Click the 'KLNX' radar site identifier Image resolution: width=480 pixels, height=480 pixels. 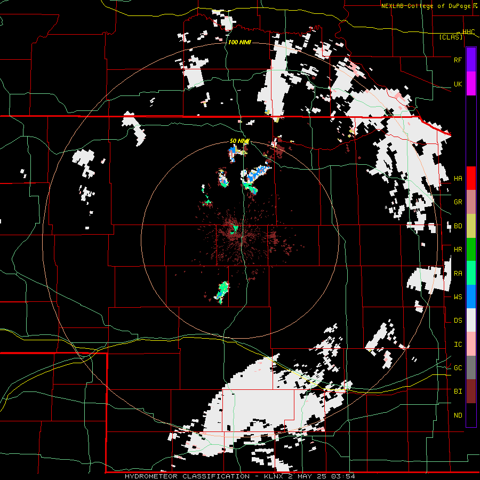[274, 476]
